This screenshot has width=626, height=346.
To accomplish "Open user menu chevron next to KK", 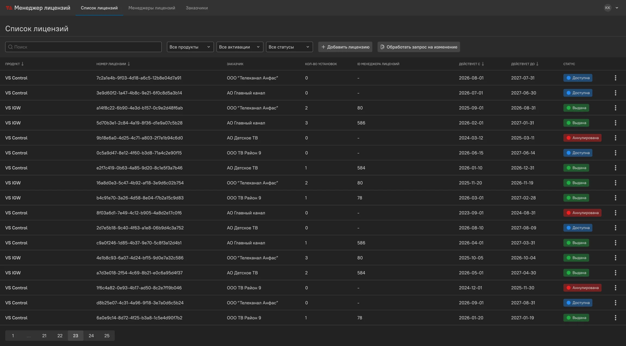I will (617, 8).
